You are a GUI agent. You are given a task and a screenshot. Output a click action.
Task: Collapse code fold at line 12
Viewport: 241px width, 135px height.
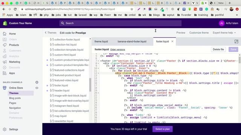click(98, 73)
